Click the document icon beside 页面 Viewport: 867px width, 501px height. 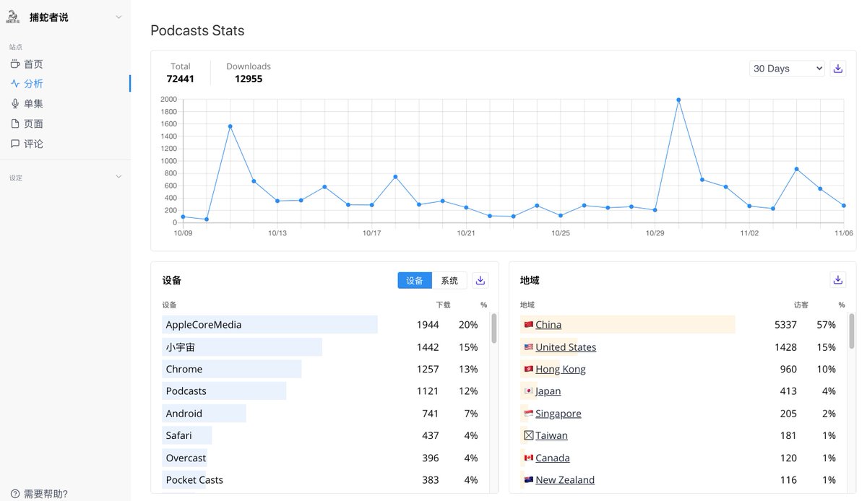click(x=15, y=124)
